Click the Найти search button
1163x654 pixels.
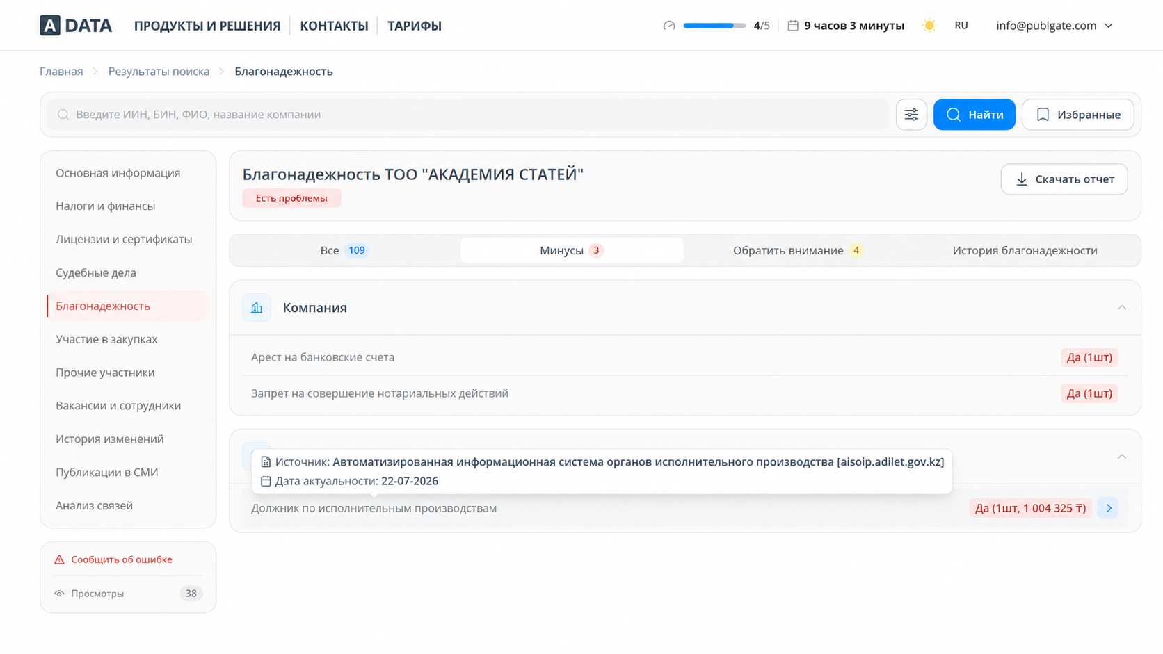point(974,115)
